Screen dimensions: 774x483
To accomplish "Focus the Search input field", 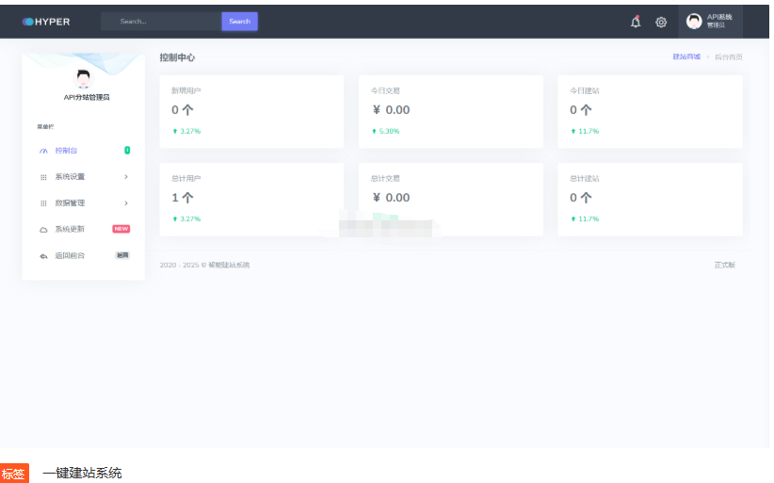I will tap(161, 22).
